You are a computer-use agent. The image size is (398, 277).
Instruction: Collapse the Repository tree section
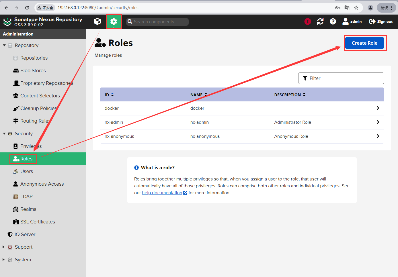(x=4, y=45)
